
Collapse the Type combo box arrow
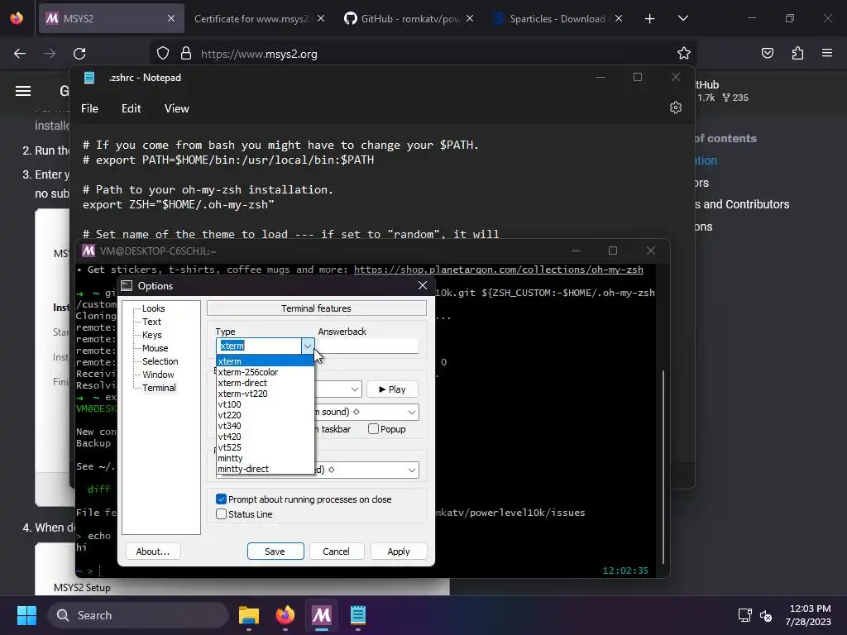point(308,346)
